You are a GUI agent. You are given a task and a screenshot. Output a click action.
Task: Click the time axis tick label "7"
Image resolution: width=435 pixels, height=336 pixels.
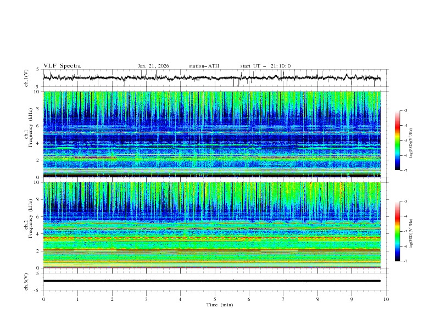point(283,299)
